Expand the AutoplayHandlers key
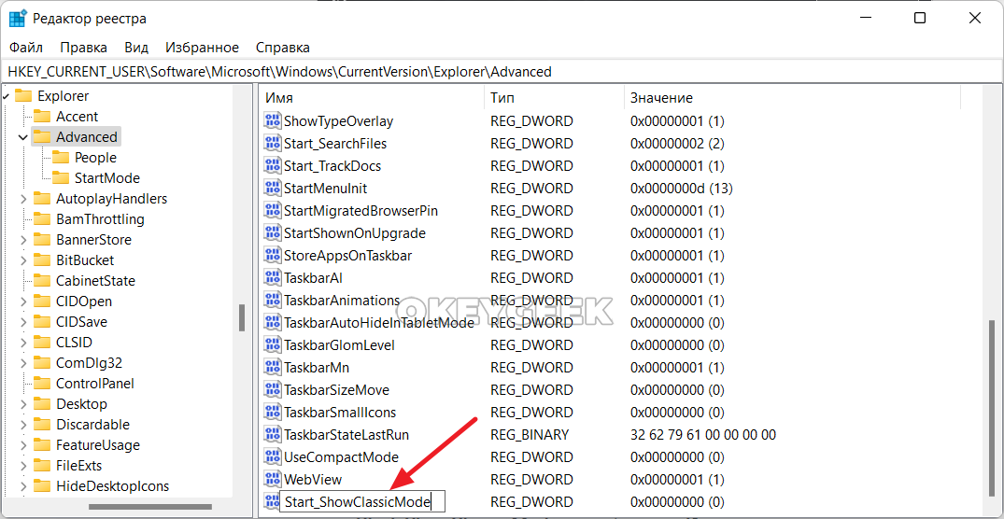The height and width of the screenshot is (519, 1004). (22, 199)
